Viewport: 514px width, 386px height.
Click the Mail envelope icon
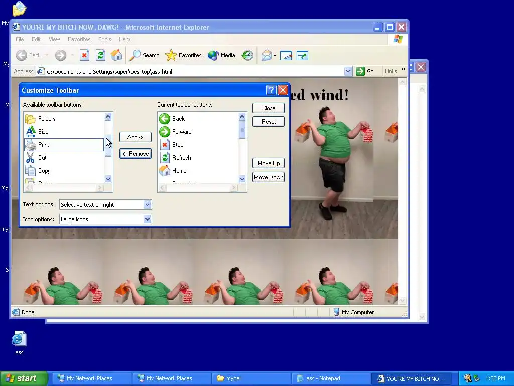(266, 55)
